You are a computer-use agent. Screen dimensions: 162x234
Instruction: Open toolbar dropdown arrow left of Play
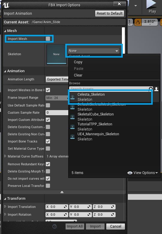(x=135, y=6)
